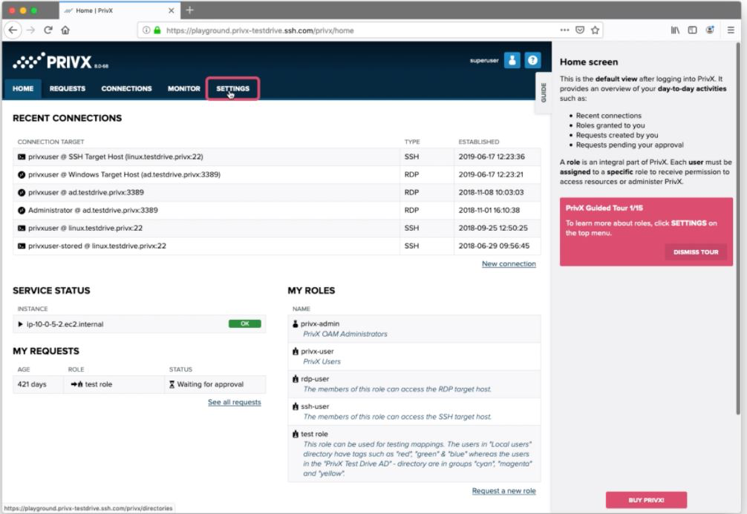Click the green OK status badge
Image resolution: width=747 pixels, height=514 pixels.
244,323
